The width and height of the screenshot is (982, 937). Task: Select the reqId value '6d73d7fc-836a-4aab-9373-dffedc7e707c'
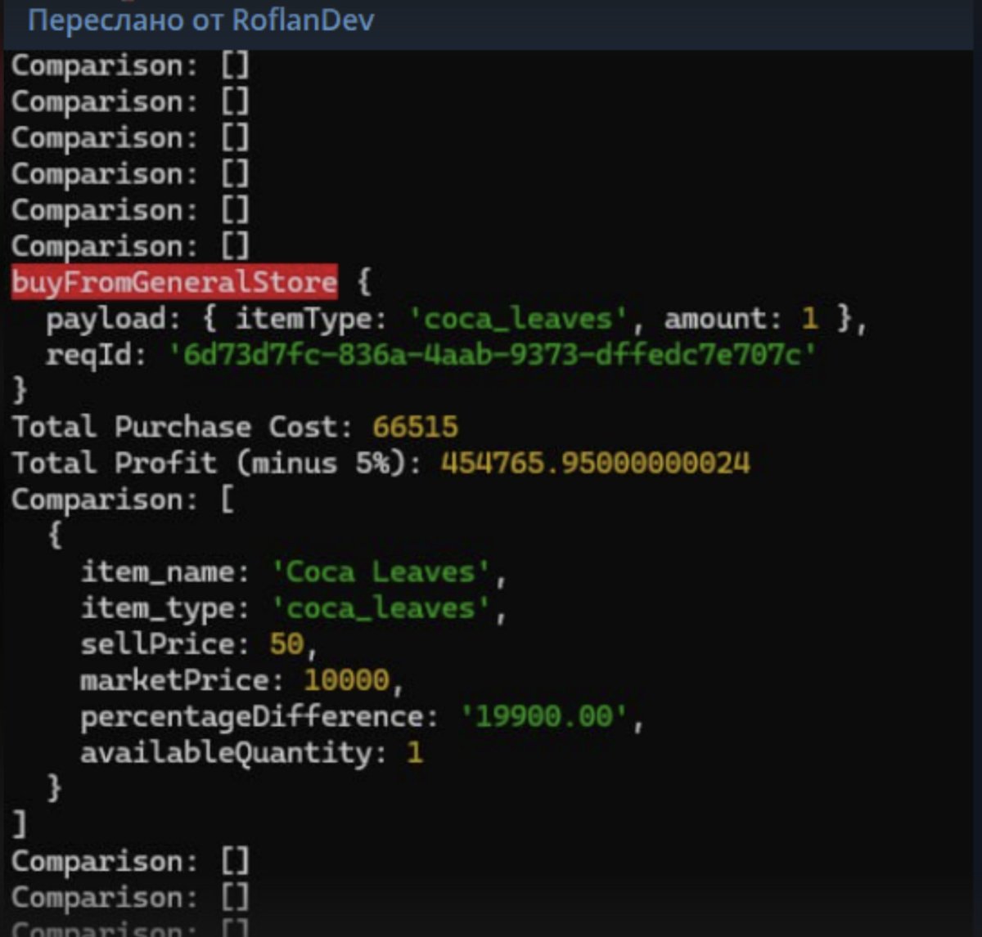point(492,355)
